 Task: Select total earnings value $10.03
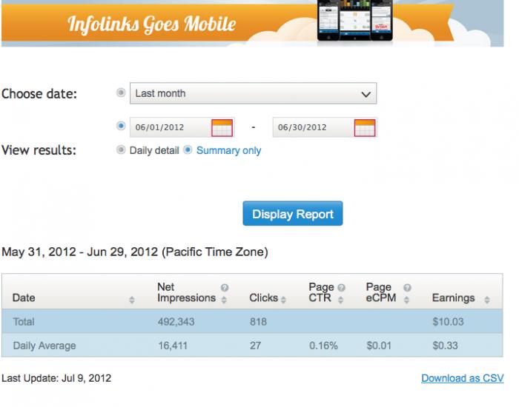(x=448, y=321)
